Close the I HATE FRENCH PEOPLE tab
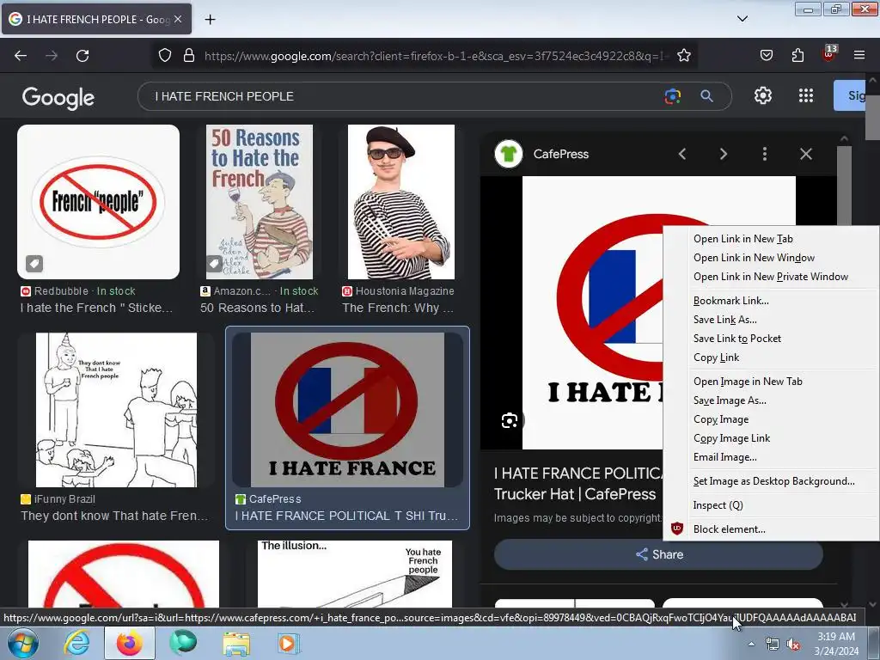Image resolution: width=880 pixels, height=660 pixels. coord(178,19)
